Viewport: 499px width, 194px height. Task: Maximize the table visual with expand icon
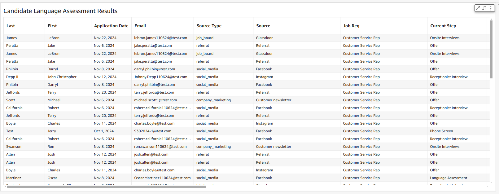(478, 8)
